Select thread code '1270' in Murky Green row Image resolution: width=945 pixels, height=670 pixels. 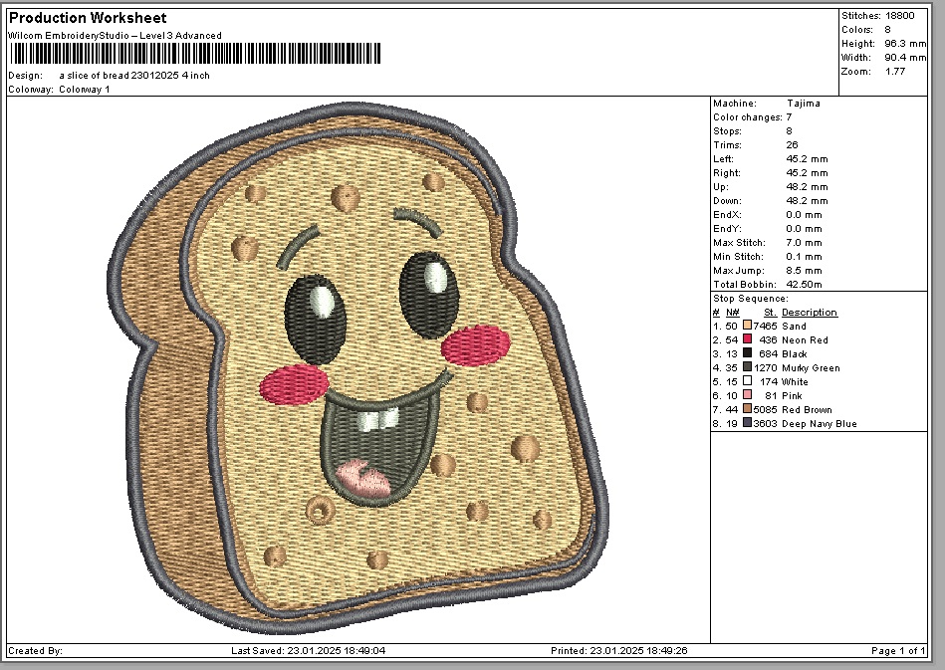765,367
